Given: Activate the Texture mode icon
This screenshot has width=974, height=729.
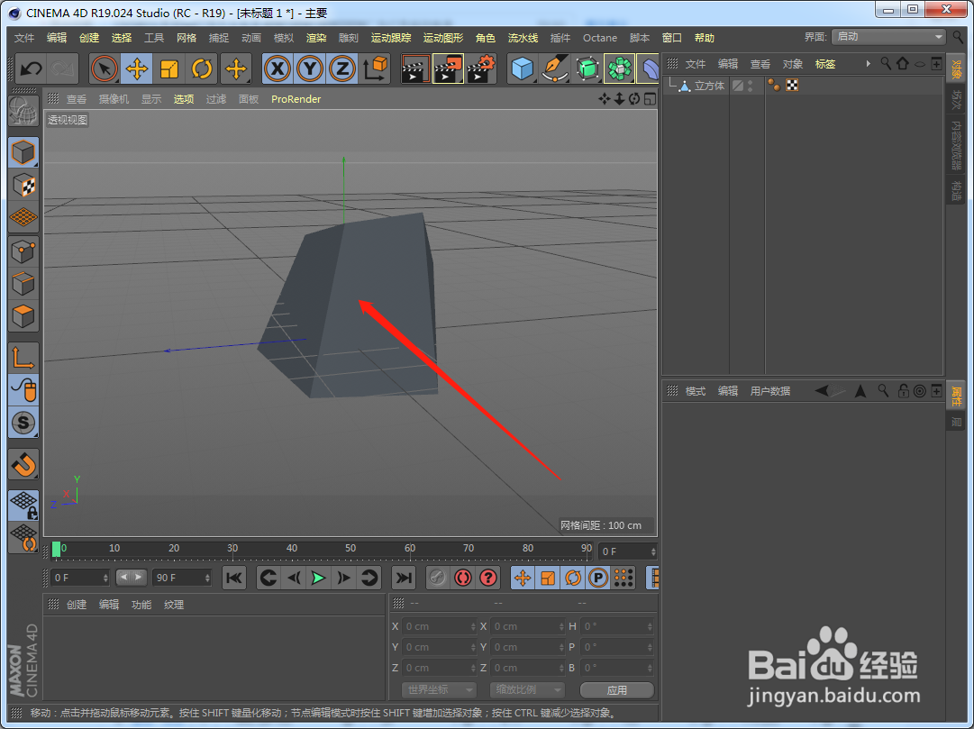Looking at the screenshot, I should (23, 186).
